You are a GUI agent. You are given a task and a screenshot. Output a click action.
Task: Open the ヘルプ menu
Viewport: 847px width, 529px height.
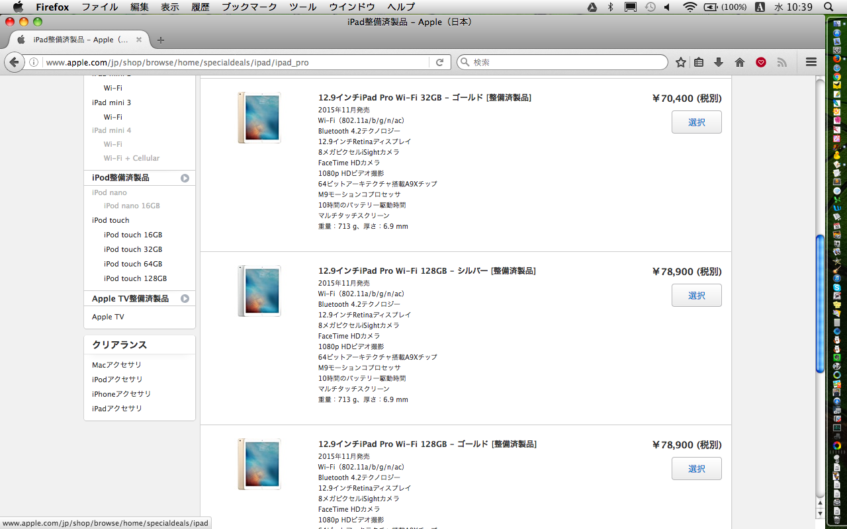401,7
